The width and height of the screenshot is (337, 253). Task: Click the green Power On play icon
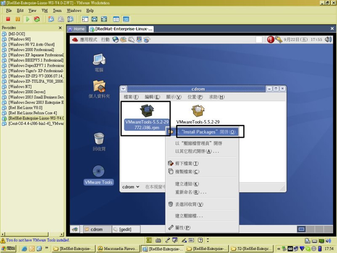(x=27, y=19)
